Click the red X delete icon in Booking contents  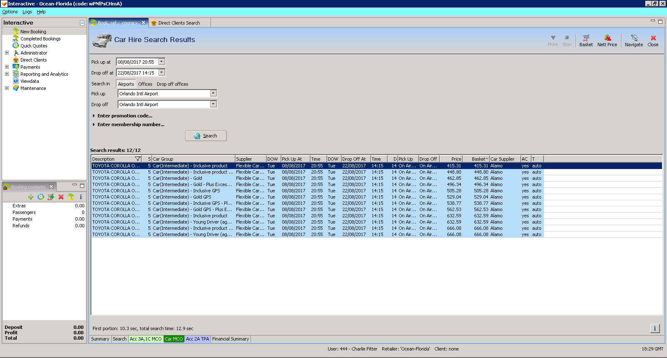[61, 197]
